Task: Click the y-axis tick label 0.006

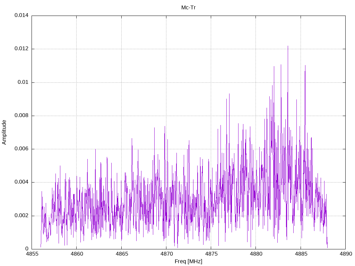Action: click(21, 149)
